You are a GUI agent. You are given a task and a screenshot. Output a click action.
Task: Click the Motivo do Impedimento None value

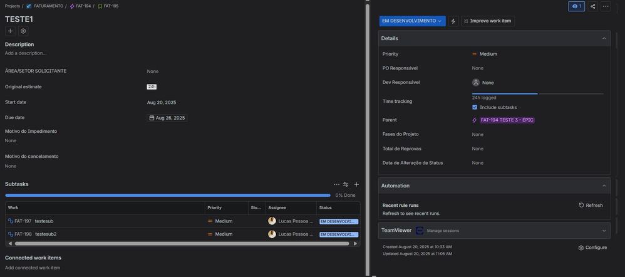(x=11, y=141)
